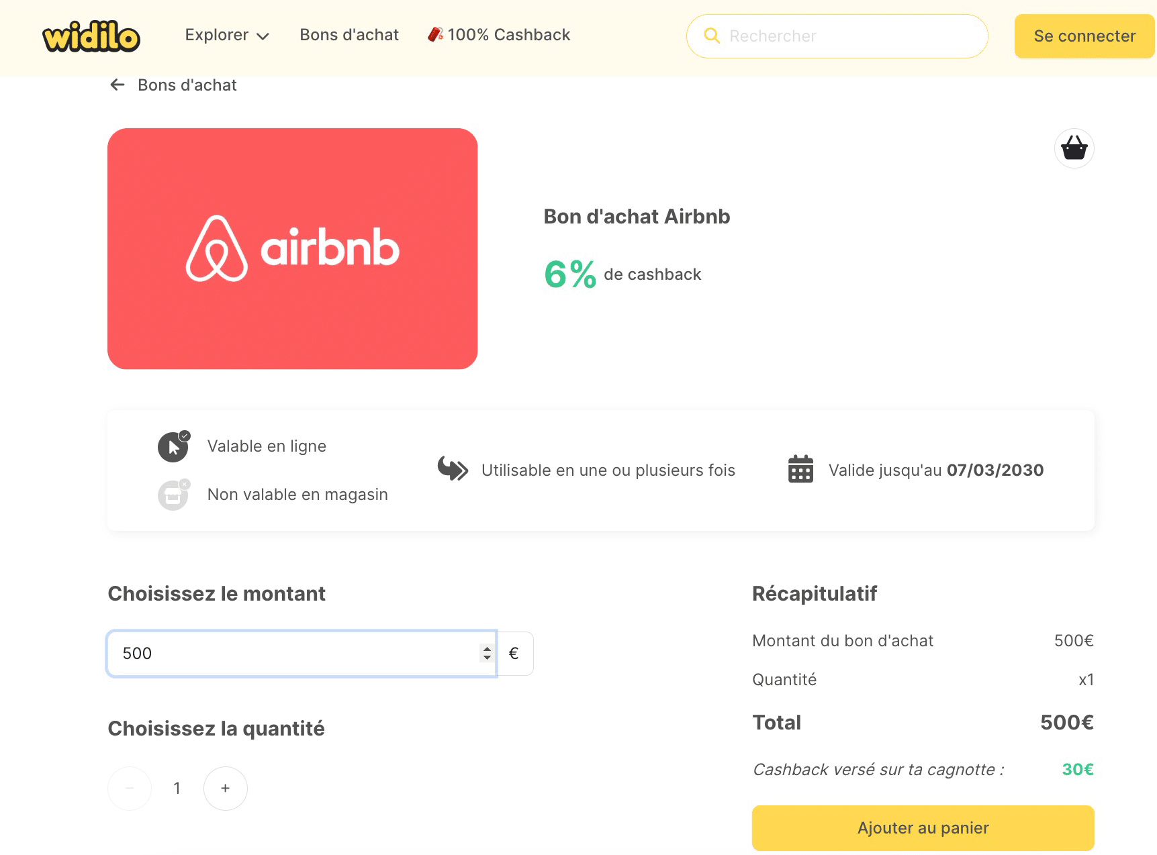
Task: Increase quantity with the plus button
Action: (225, 788)
